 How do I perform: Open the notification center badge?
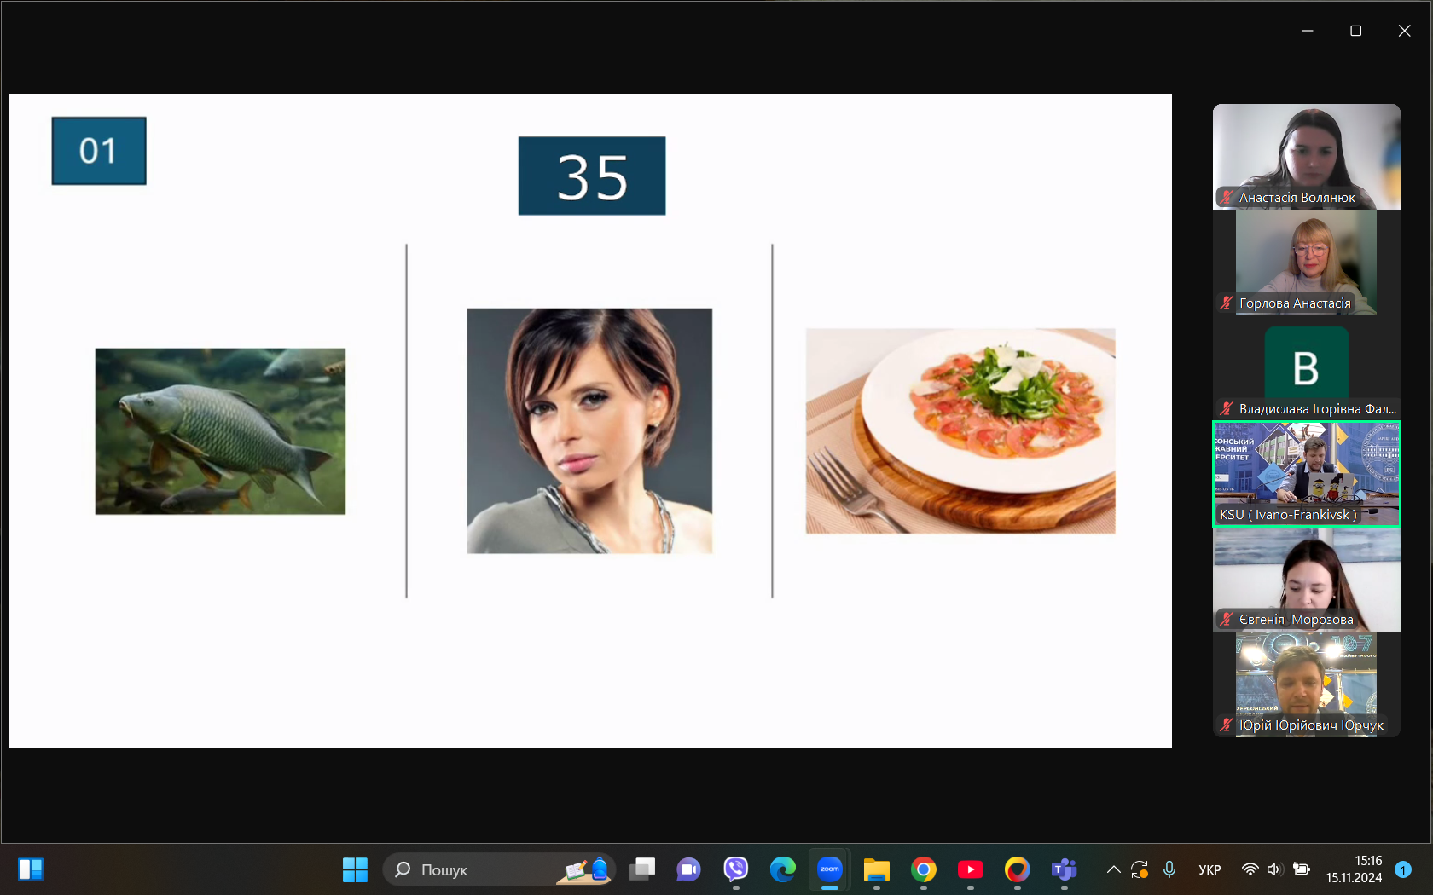coord(1403,869)
